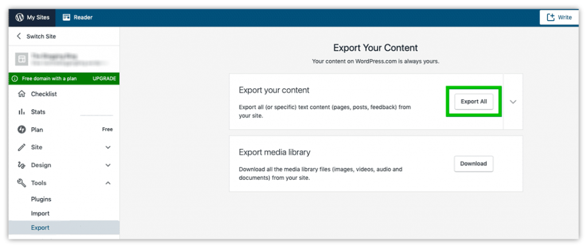Click the Download media library button
Image resolution: width=587 pixels, height=248 pixels.
point(473,164)
